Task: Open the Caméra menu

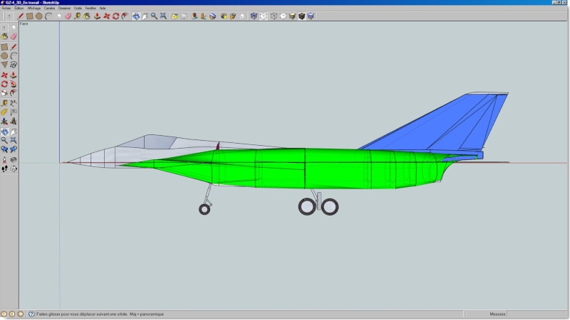Action: 49,8
